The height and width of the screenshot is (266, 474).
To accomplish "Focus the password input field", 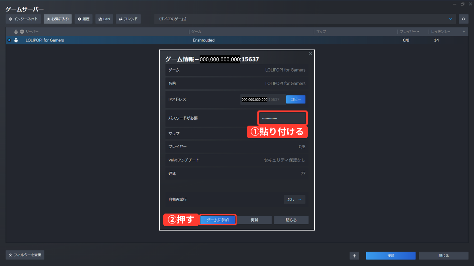I will click(283, 118).
